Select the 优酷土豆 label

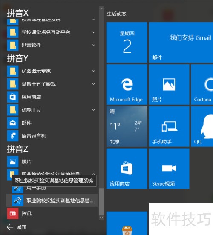31,110
